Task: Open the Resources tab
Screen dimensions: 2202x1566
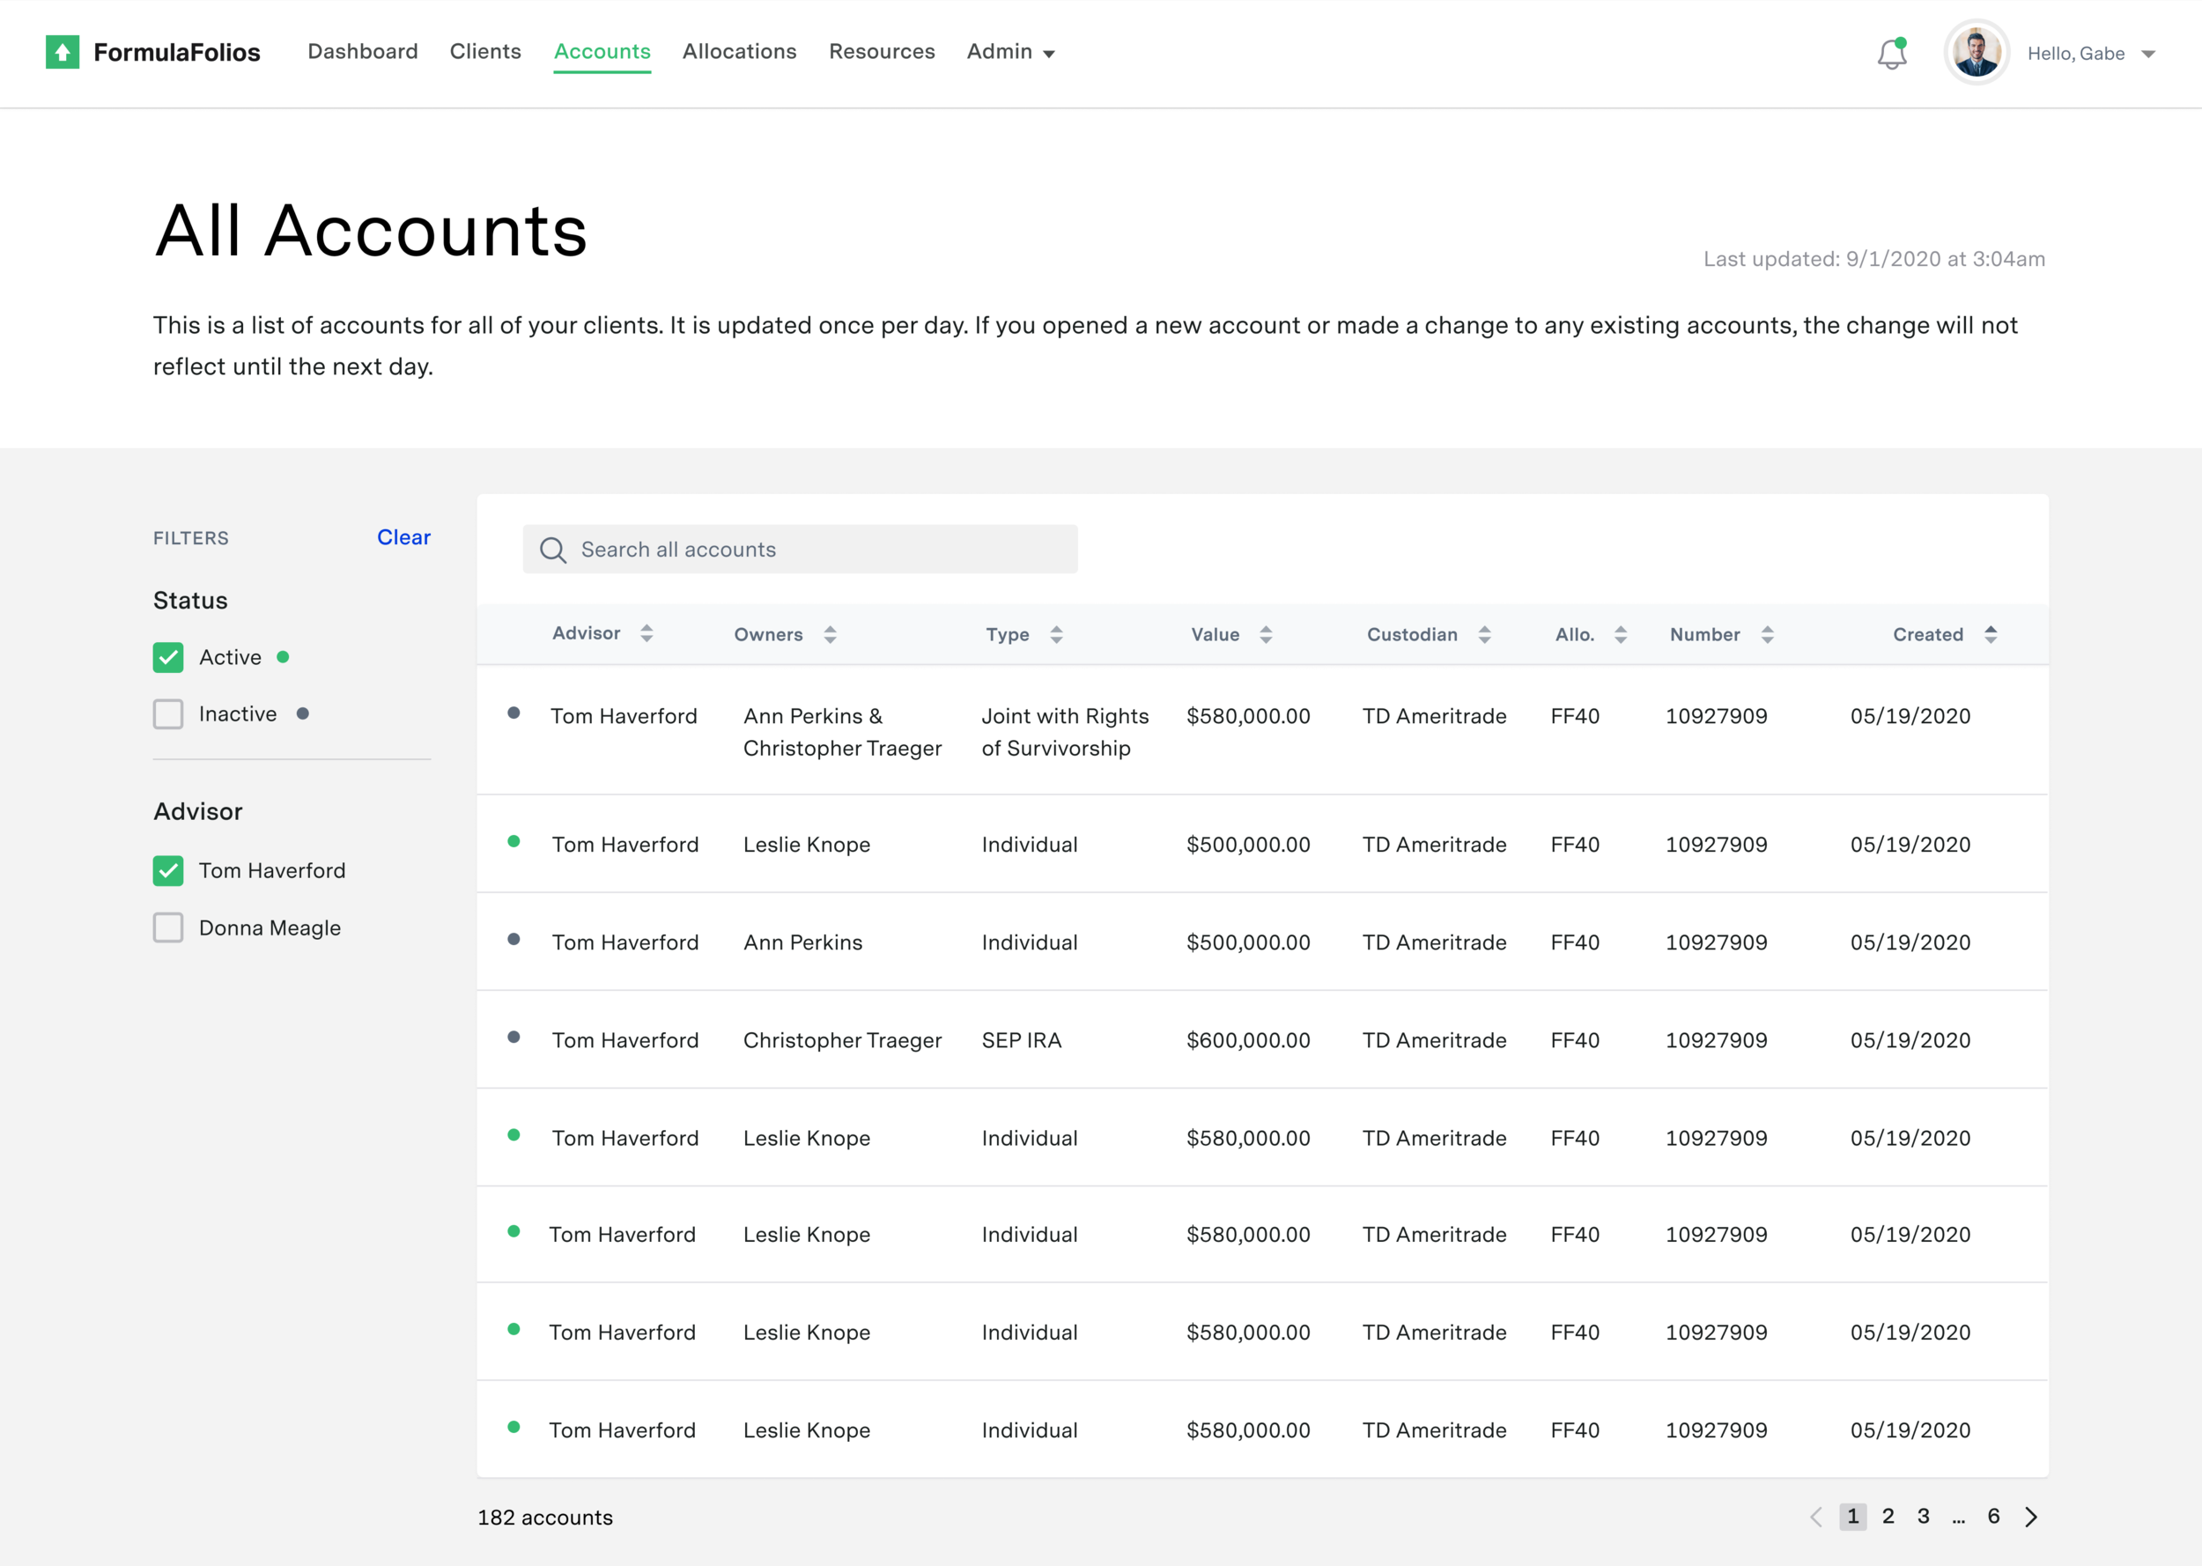Action: [x=881, y=52]
